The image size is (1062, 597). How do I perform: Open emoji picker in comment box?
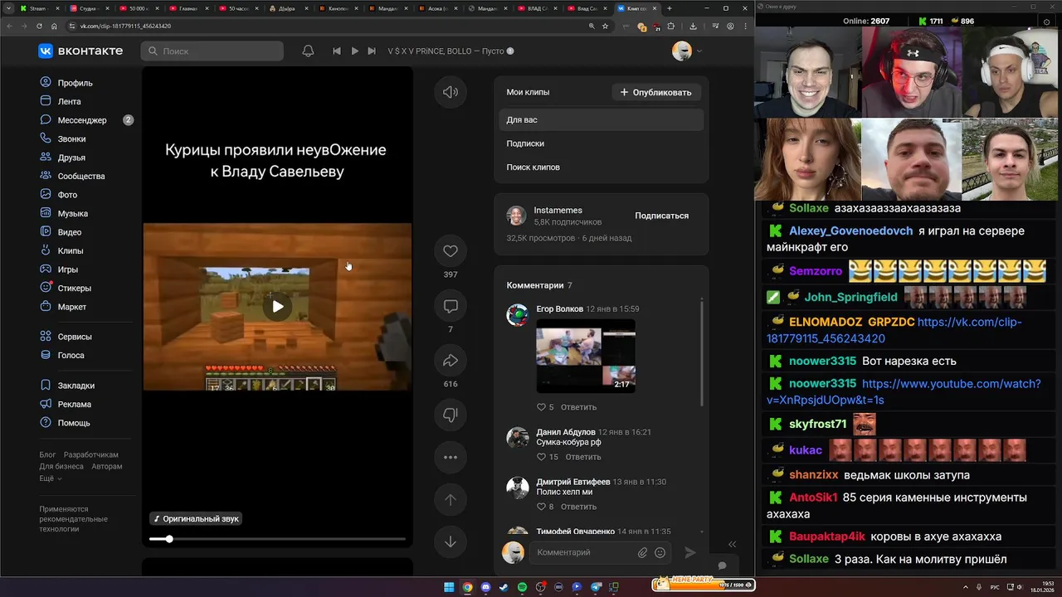pyautogui.click(x=660, y=552)
